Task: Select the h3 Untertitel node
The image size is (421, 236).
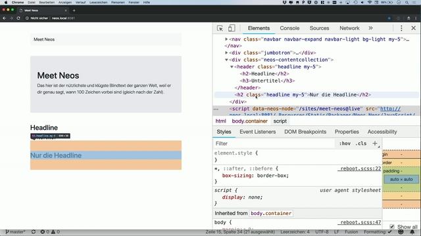Action: pos(267,81)
